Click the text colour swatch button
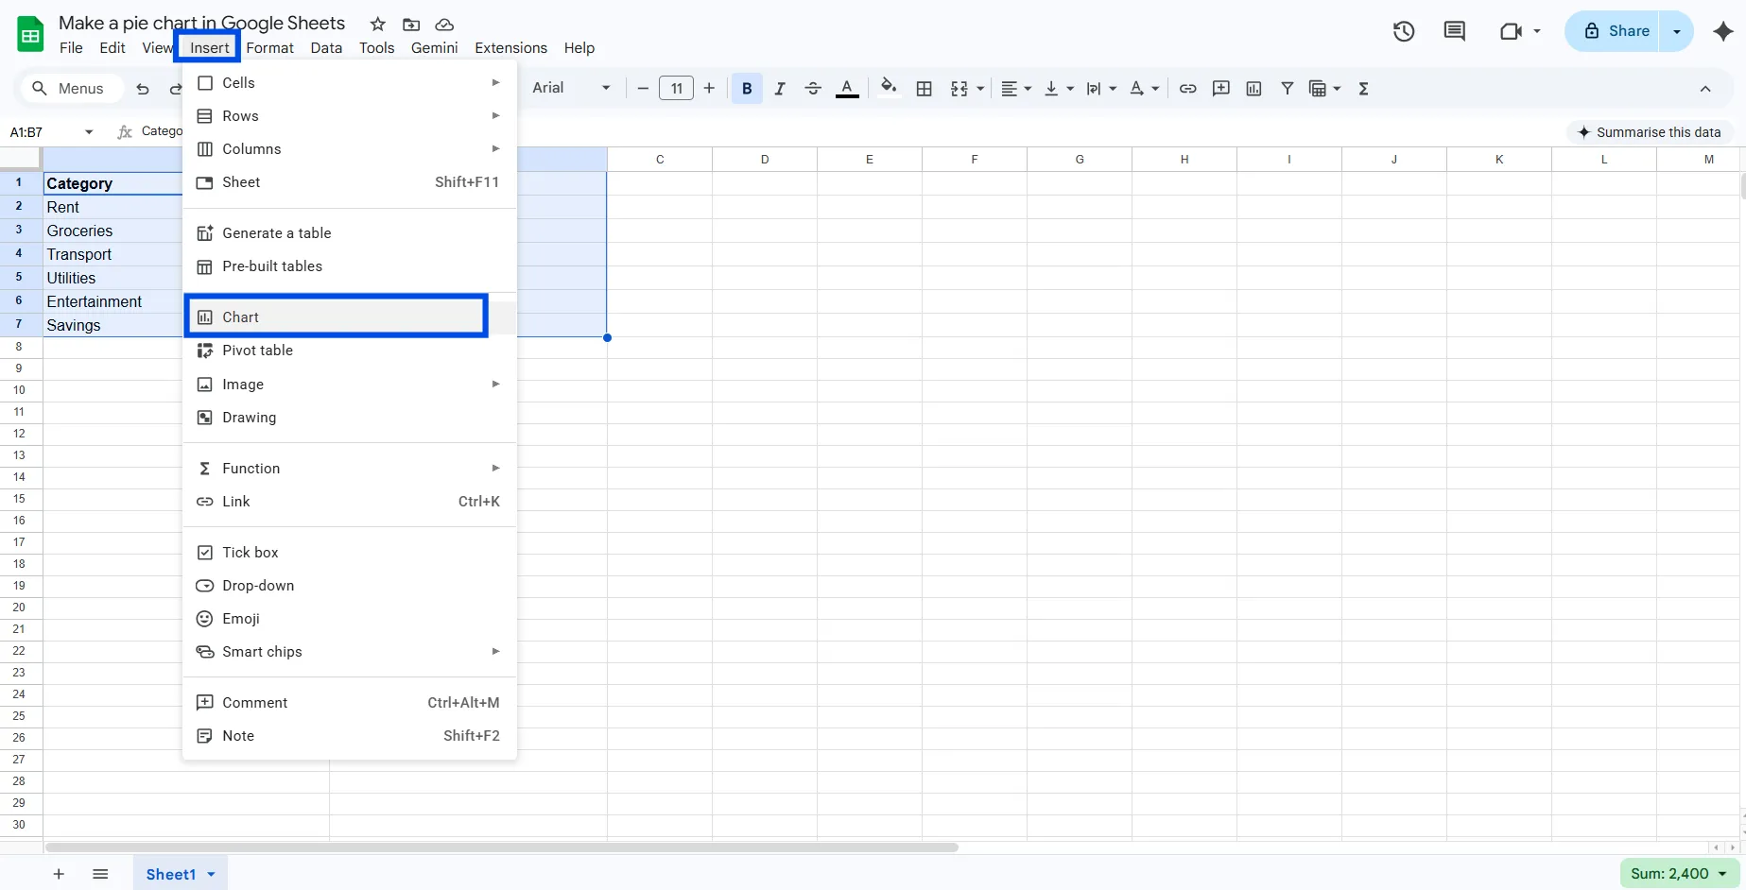The width and height of the screenshot is (1746, 890). point(847,89)
